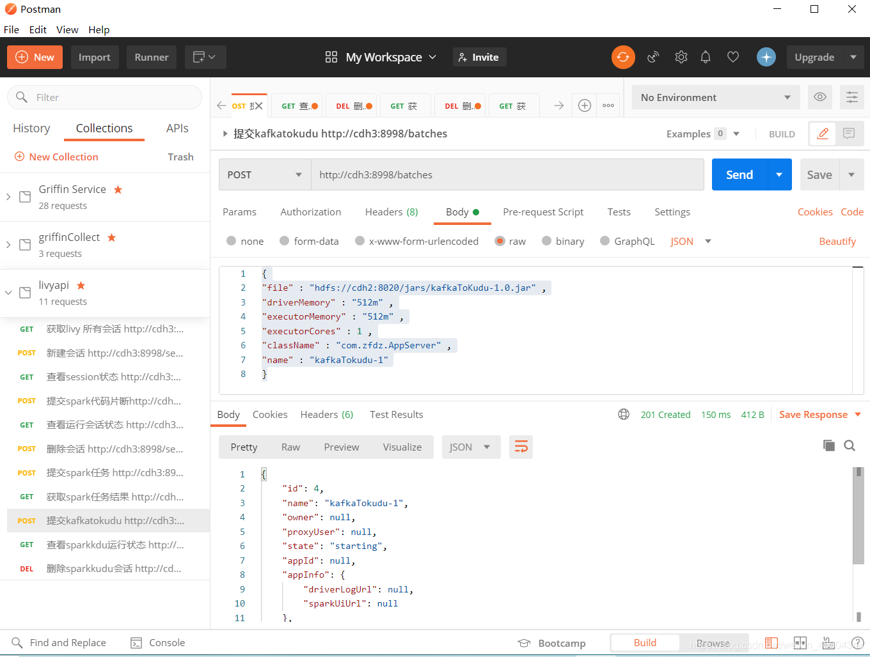Expand the griffinCollect collection
Image resolution: width=870 pixels, height=657 pixels.
(x=8, y=245)
